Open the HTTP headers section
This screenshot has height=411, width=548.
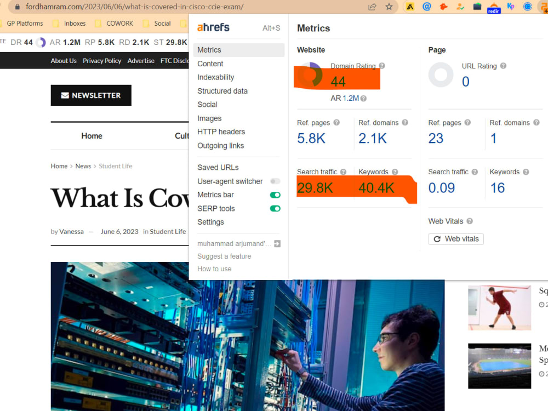(221, 132)
